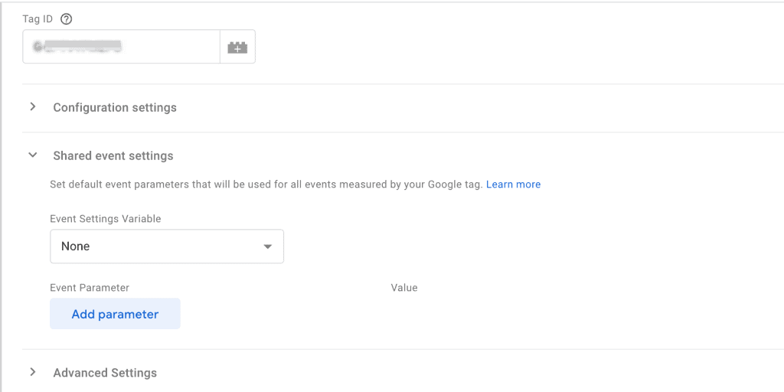Click the Configuration settings heading

[115, 108]
